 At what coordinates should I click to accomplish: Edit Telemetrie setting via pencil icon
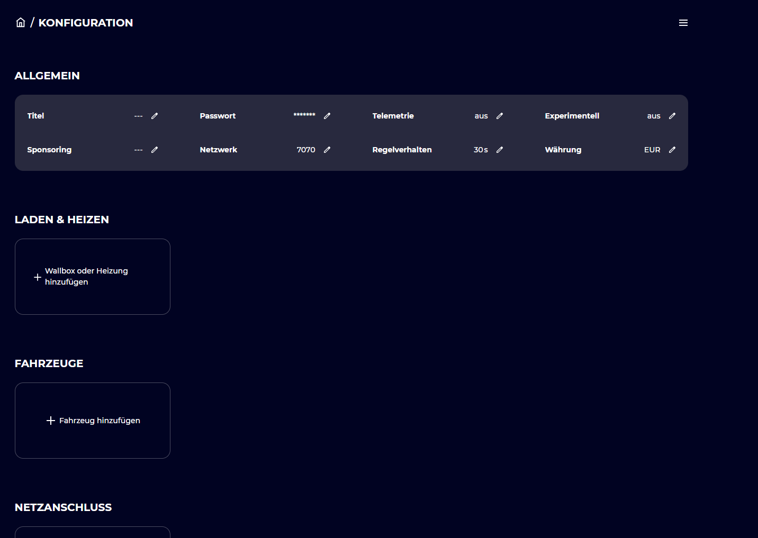[x=500, y=116]
